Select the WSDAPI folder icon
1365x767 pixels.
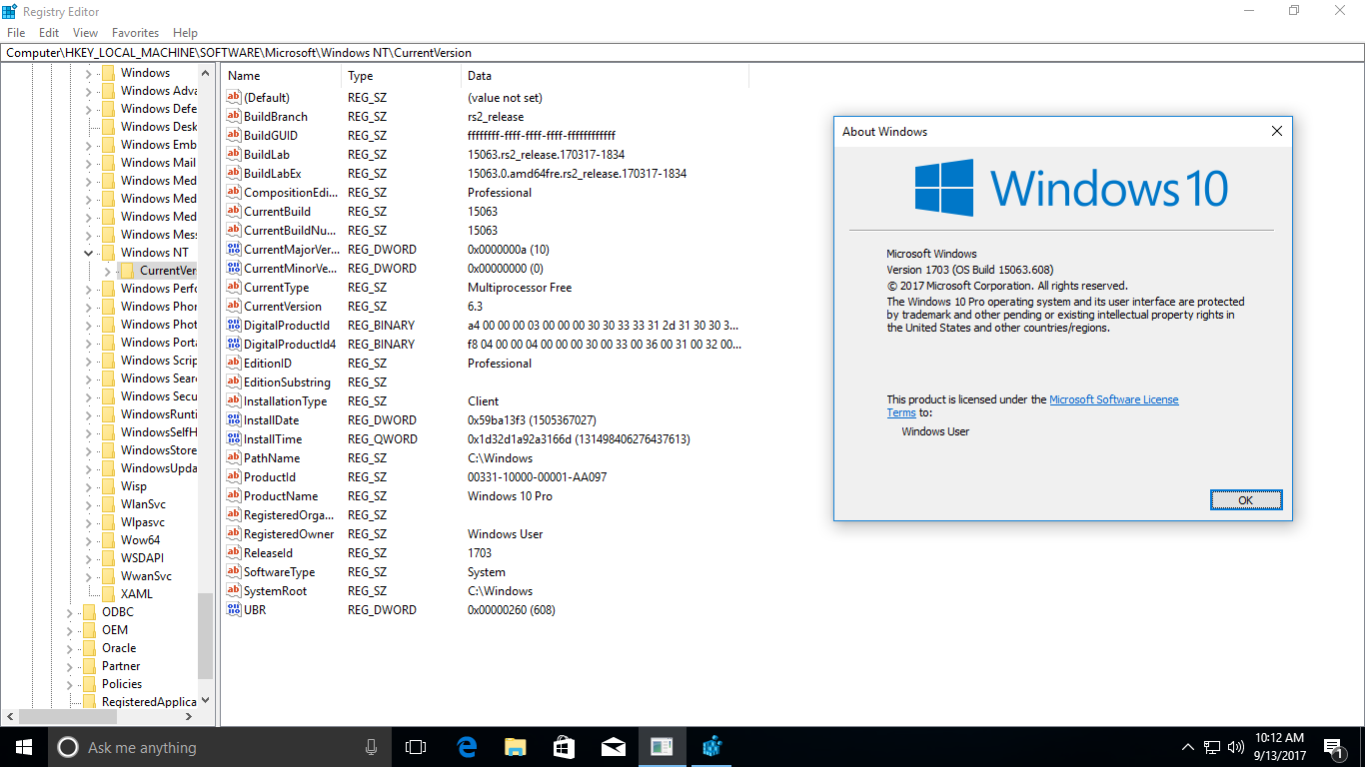[108, 558]
